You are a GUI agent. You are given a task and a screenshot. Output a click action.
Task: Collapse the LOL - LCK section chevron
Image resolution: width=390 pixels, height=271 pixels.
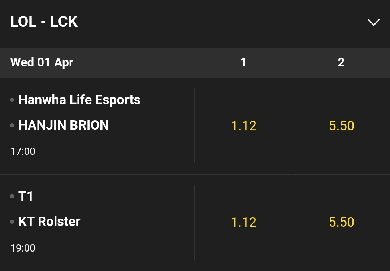(x=373, y=22)
